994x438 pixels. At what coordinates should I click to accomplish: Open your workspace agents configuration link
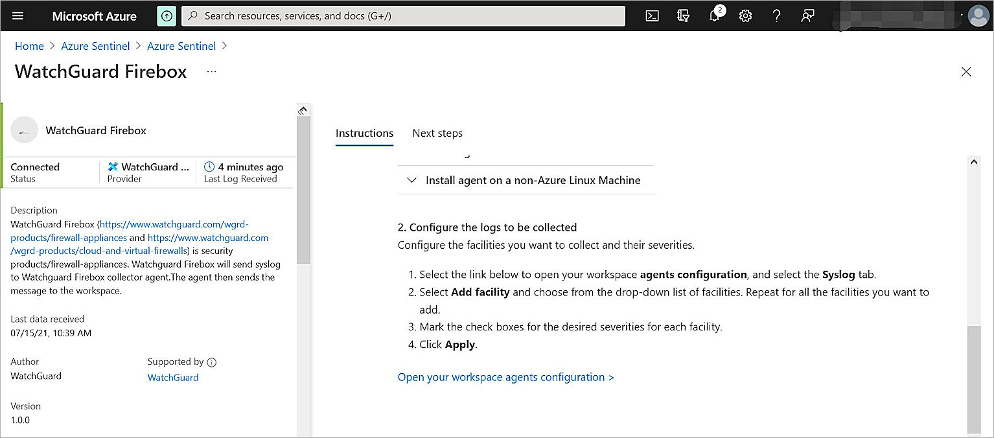coord(505,377)
